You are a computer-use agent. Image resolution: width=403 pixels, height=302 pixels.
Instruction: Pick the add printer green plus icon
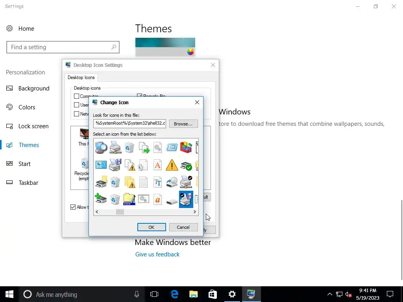click(101, 199)
